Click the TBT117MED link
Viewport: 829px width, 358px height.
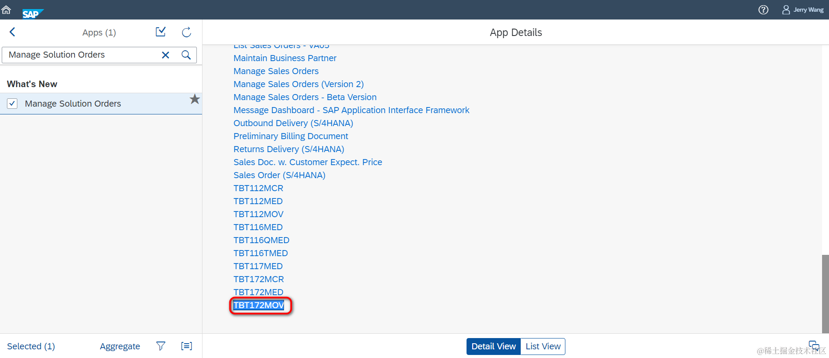pos(258,266)
